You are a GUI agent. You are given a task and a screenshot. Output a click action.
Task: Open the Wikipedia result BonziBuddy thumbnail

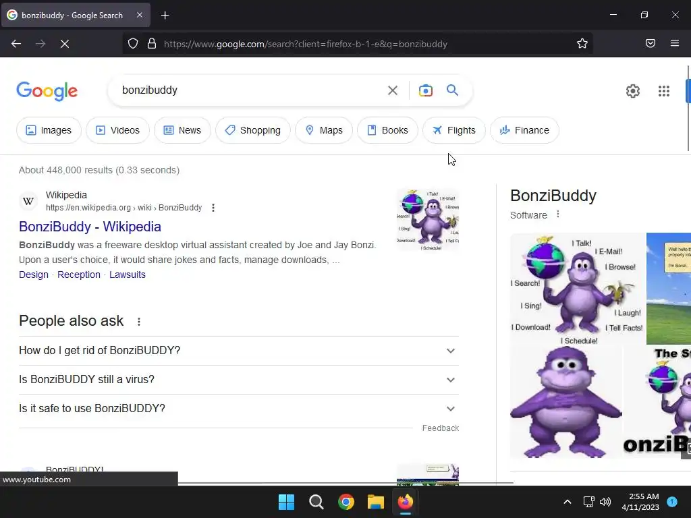pyautogui.click(x=428, y=220)
